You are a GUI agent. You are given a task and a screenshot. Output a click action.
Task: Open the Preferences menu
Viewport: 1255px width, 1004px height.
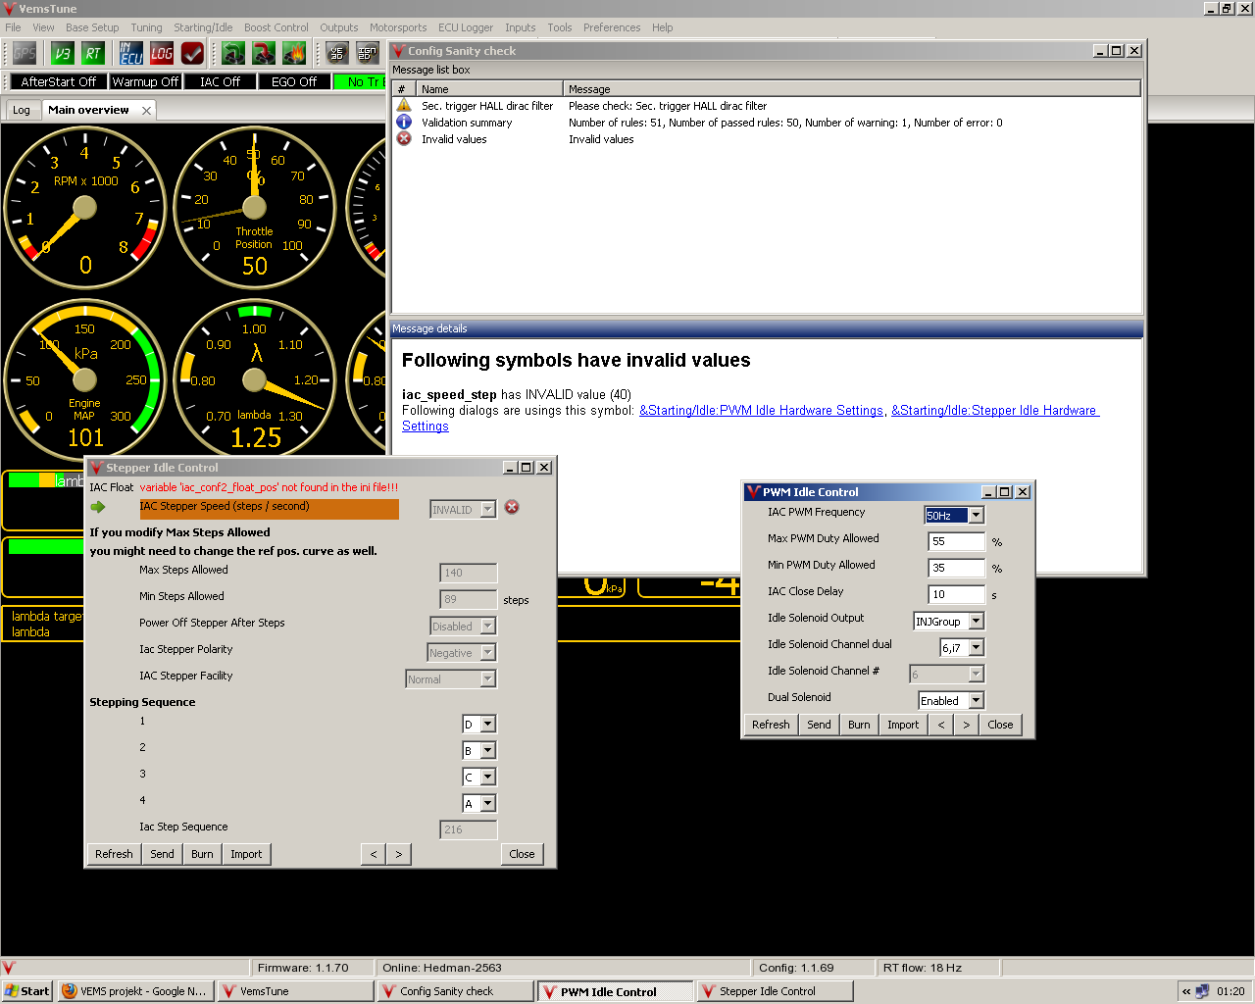(x=612, y=27)
